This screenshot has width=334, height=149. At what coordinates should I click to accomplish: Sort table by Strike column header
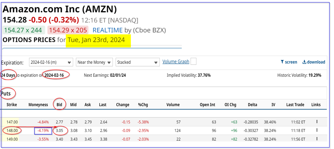pos(12,105)
